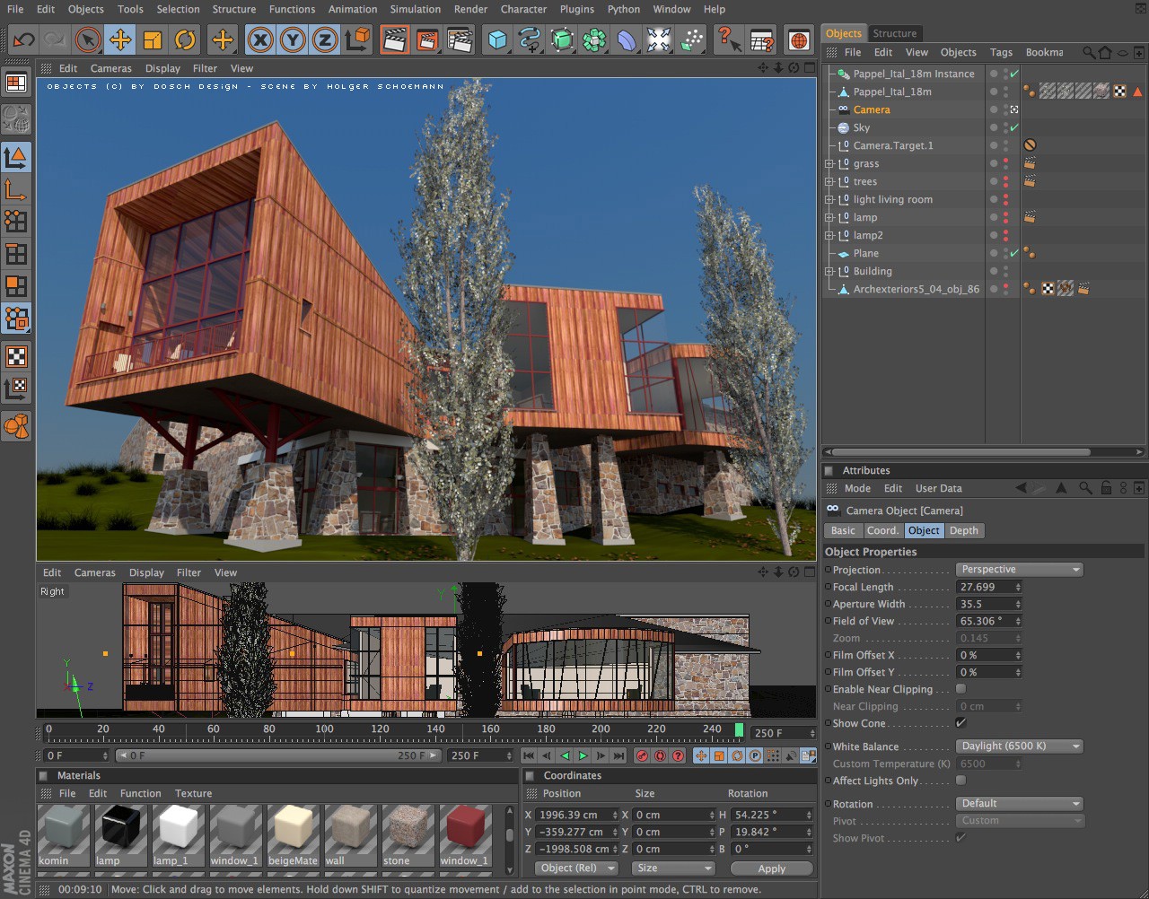Open the Projection dropdown
Image resolution: width=1149 pixels, height=899 pixels.
point(1019,569)
